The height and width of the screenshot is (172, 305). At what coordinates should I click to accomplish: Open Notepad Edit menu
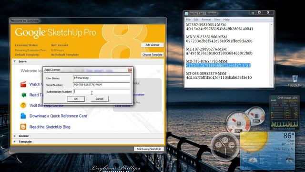(196, 20)
